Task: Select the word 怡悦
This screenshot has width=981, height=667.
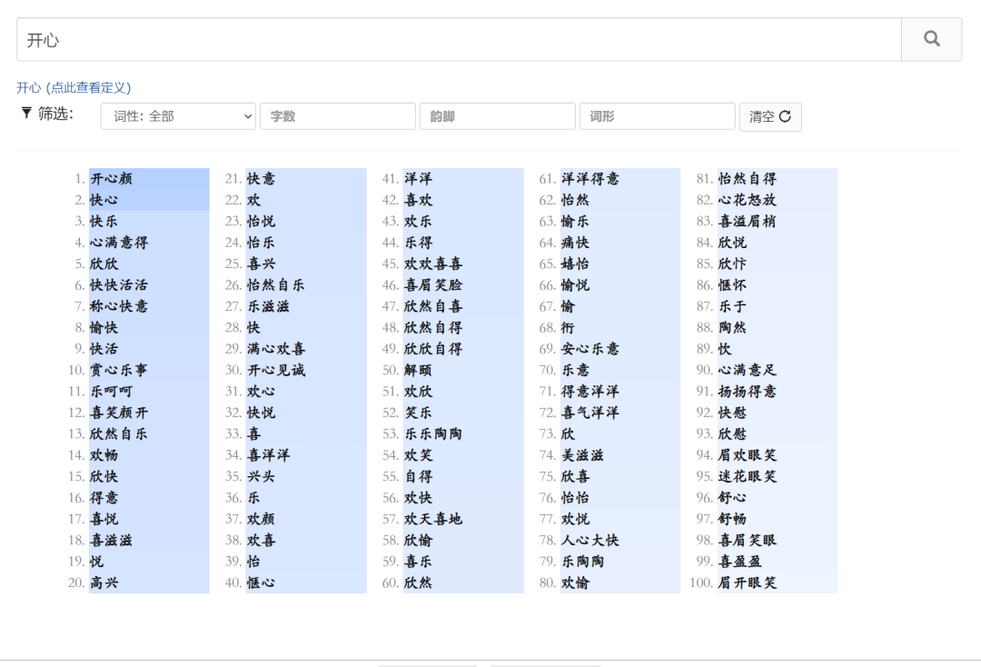Action: [x=261, y=222]
